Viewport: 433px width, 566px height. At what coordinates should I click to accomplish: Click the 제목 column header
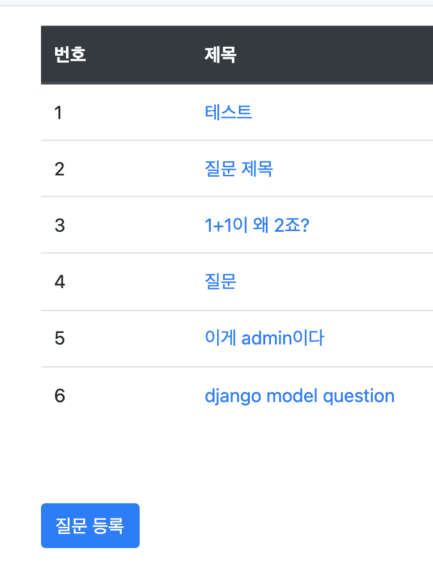point(220,54)
